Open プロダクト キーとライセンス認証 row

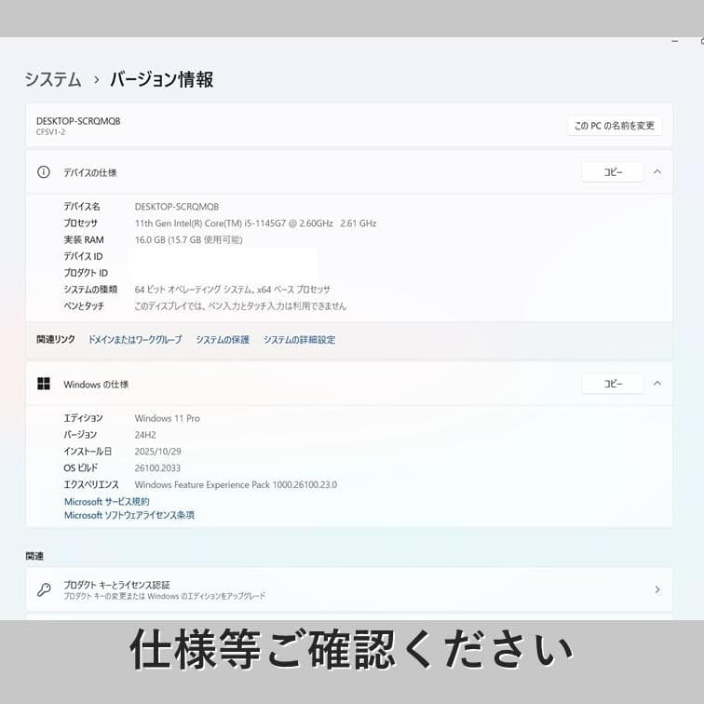[349, 589]
